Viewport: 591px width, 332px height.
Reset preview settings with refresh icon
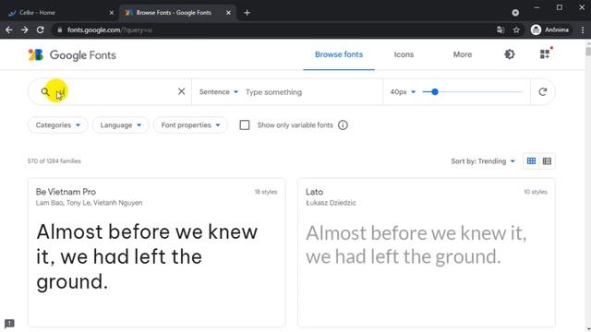click(542, 92)
